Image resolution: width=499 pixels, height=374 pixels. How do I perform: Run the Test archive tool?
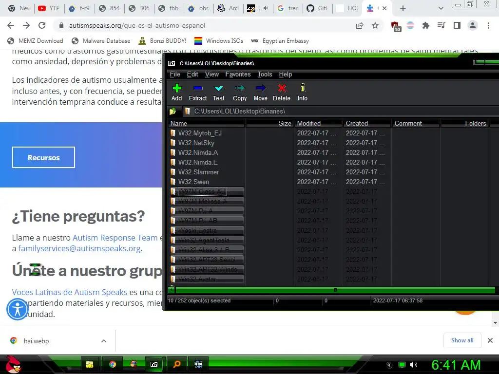pos(219,92)
